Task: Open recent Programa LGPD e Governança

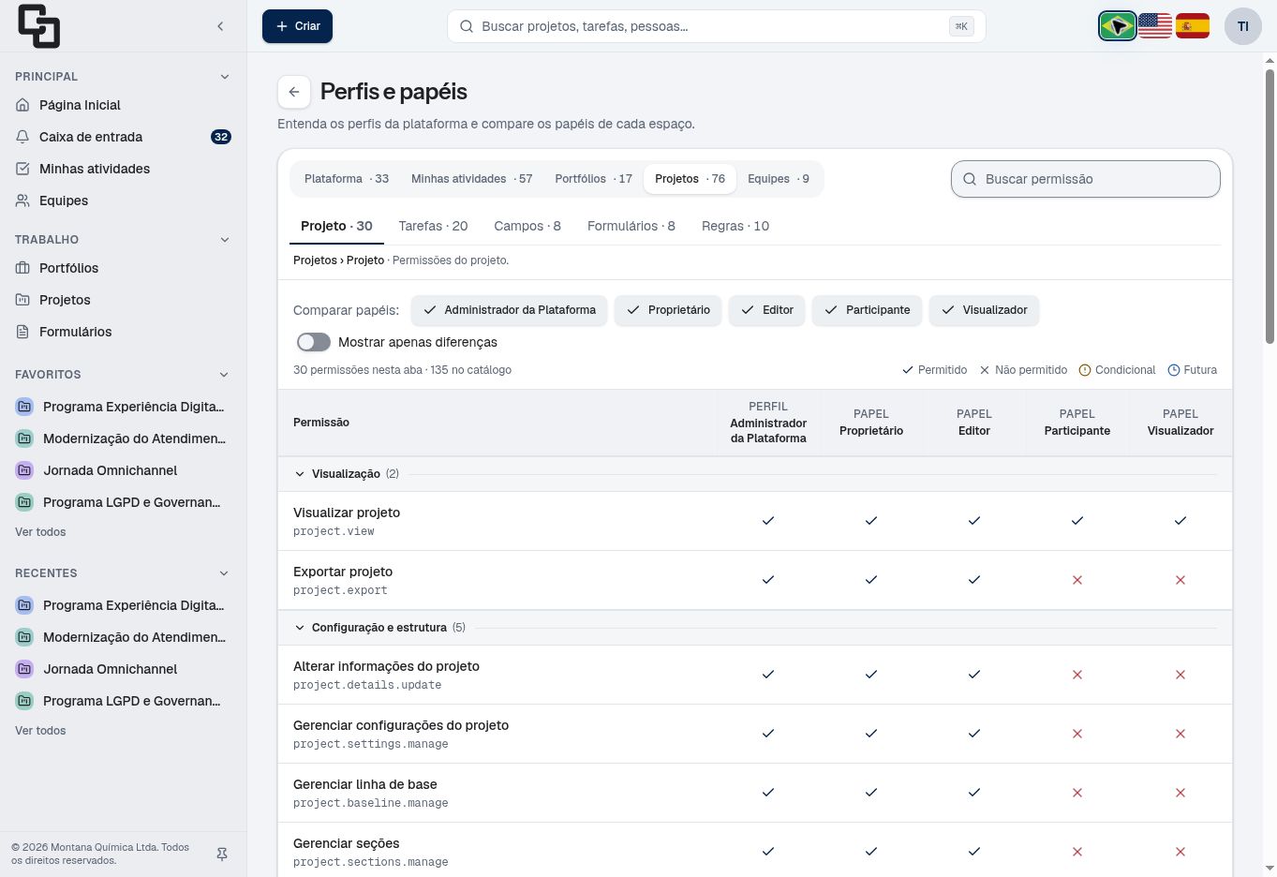Action: tap(123, 701)
